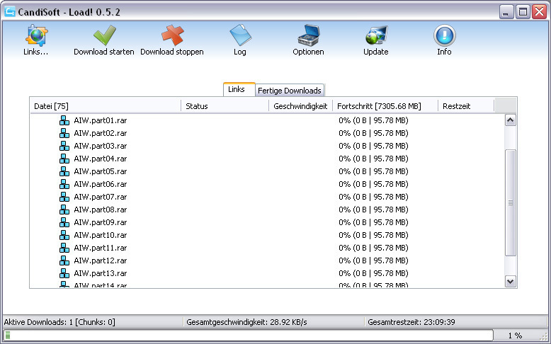
Task: Select the AIW.part06.rar file name
Action: click(x=100, y=184)
